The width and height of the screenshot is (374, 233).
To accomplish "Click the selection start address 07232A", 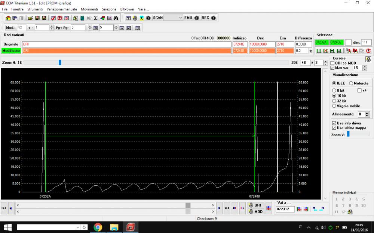I will click(x=321, y=42).
